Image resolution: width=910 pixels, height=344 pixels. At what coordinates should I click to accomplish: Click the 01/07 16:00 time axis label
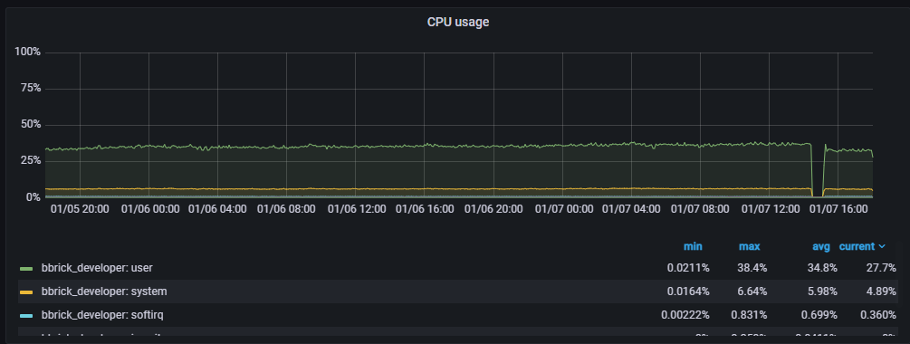[838, 209]
